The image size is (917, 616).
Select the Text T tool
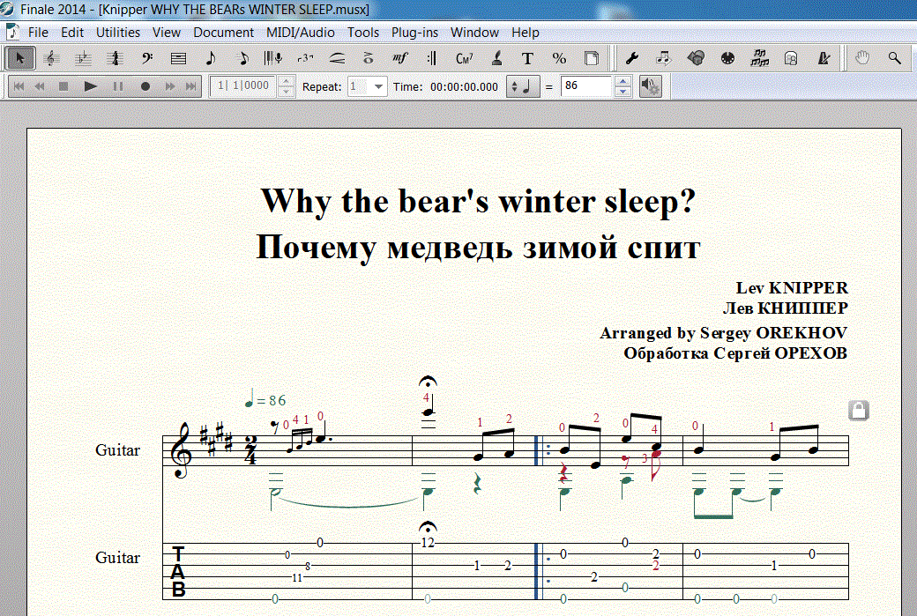point(527,58)
